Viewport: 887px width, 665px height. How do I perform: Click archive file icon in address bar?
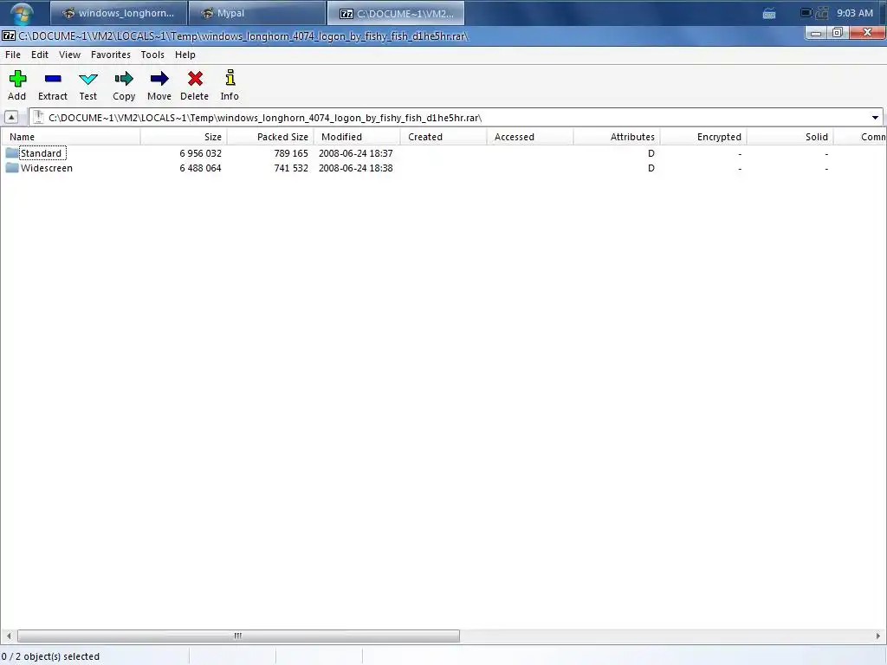click(x=38, y=118)
